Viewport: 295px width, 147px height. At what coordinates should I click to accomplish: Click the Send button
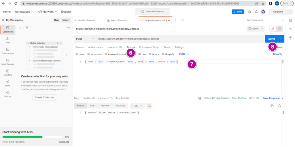(271, 39)
